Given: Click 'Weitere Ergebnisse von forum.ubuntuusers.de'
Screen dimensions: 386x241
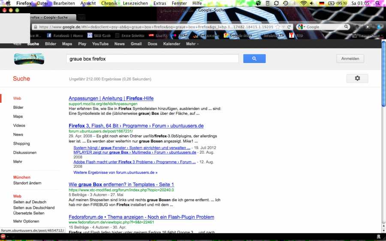Looking at the screenshot, I should click(115, 173).
